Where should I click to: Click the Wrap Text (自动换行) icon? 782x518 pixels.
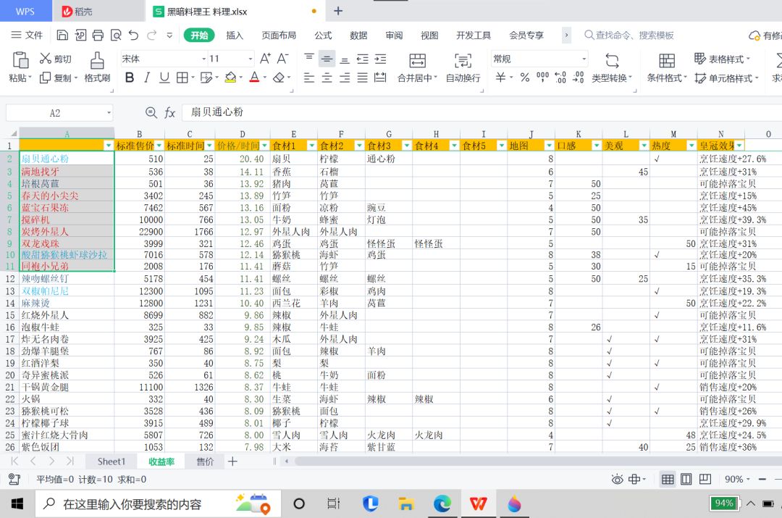(463, 60)
